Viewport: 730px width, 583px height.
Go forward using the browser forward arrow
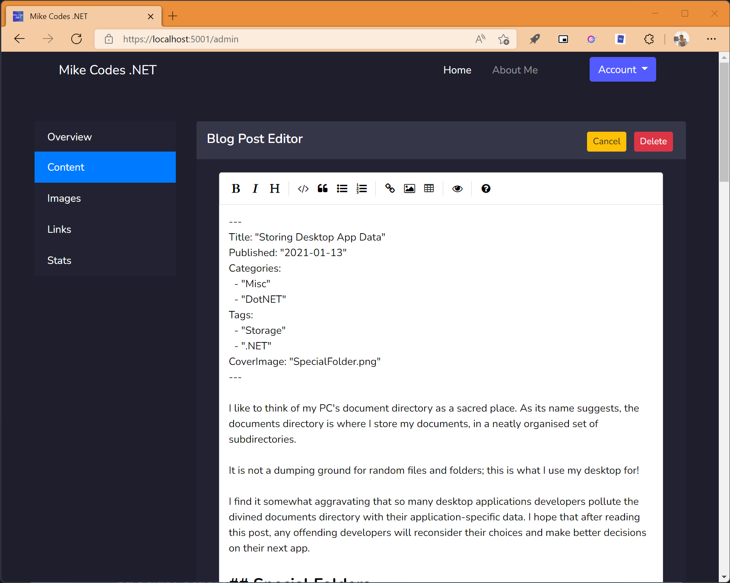pos(48,39)
